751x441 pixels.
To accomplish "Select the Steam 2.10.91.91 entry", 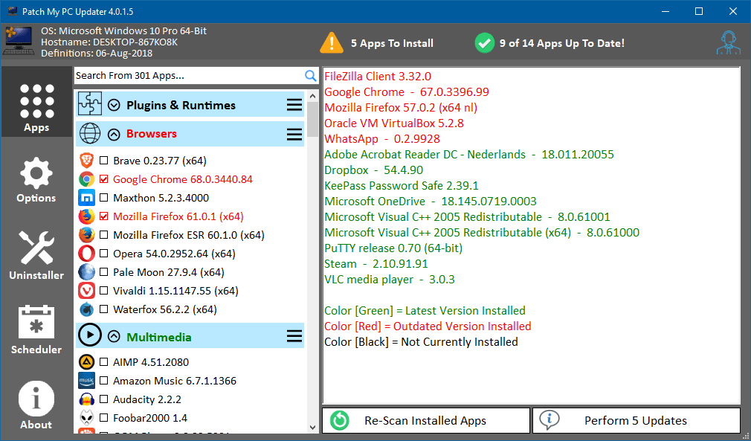I will click(376, 264).
